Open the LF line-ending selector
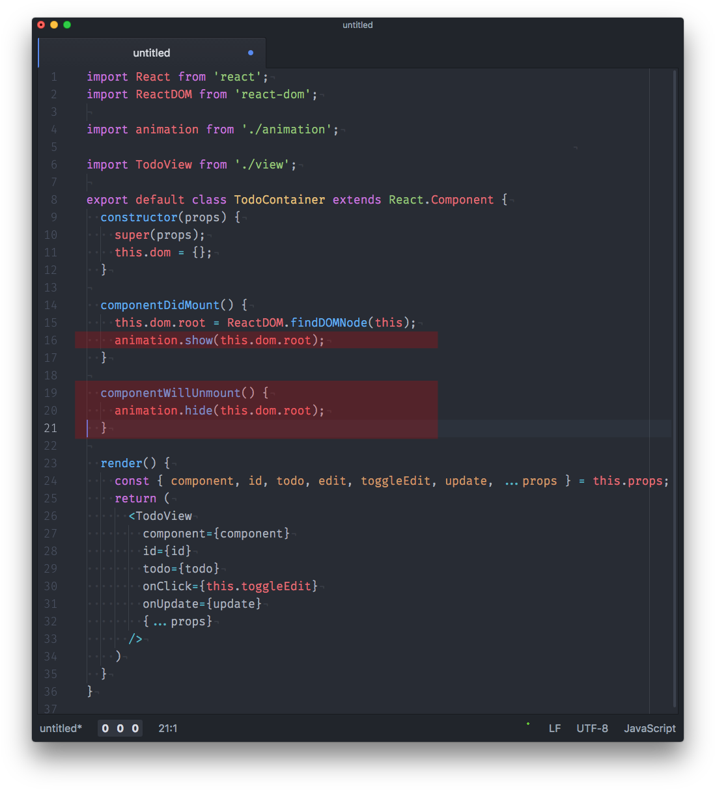 (x=554, y=728)
